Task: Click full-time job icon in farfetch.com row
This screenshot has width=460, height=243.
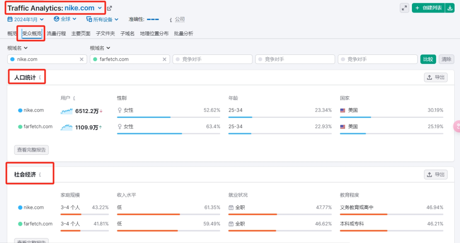Action: 231,224
